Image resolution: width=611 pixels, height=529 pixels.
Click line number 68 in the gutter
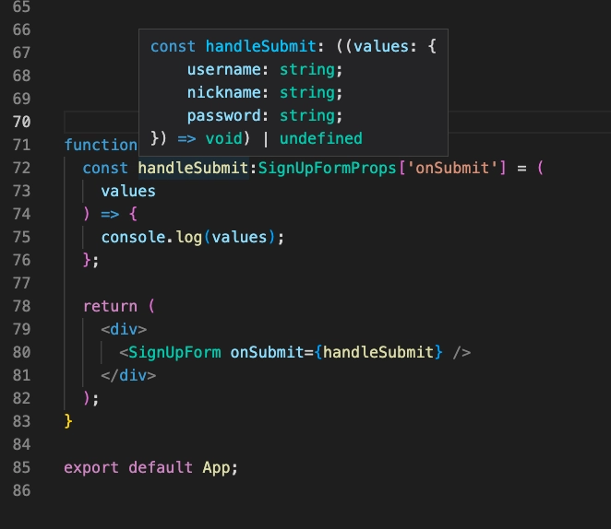(21, 76)
